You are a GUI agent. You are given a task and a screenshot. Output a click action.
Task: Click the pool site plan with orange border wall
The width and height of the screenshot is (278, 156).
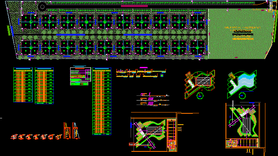[245, 127]
